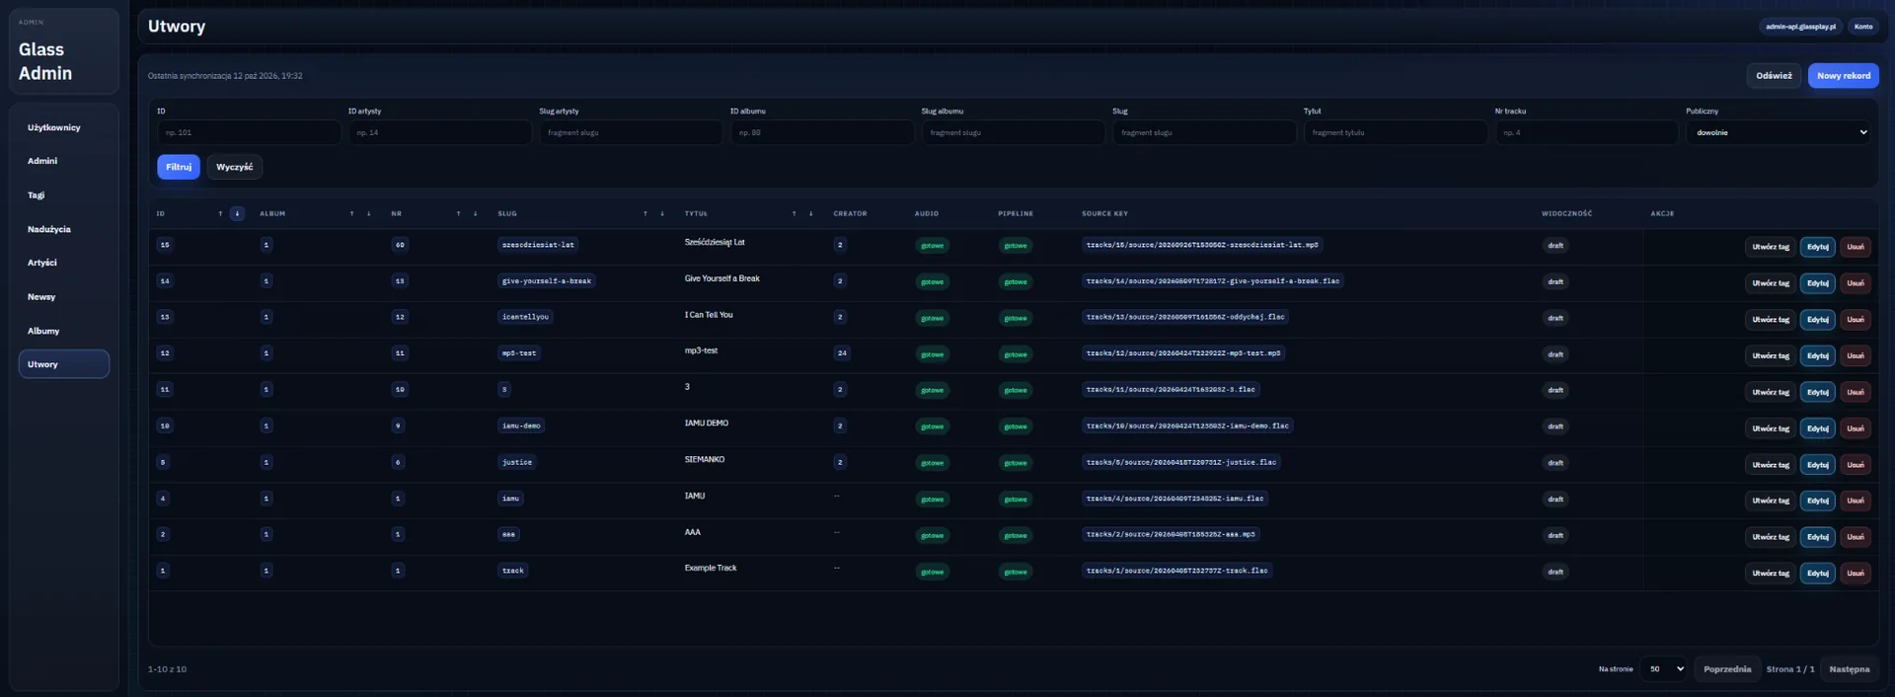1895x697 pixels.
Task: Open the rows-per-page dropdown showing 50
Action: click(x=1664, y=669)
